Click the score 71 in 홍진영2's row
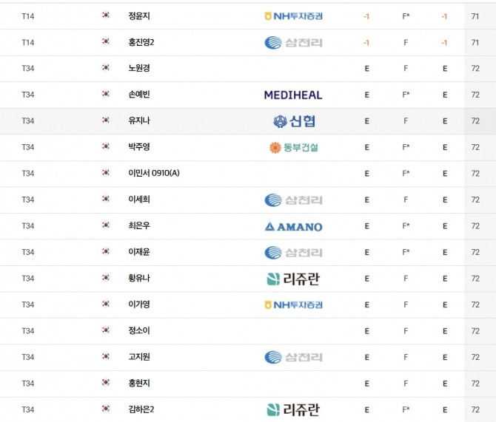This screenshot has height=422, width=496. pyautogui.click(x=475, y=43)
